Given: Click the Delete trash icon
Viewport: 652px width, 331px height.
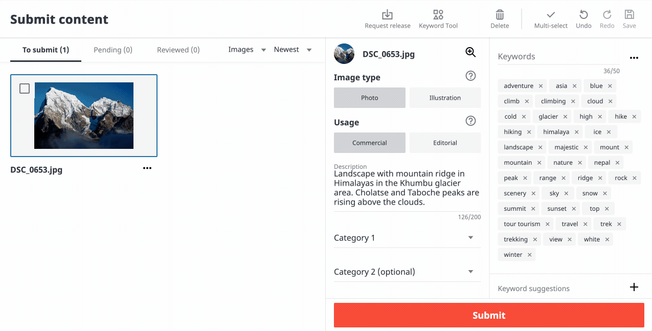Looking at the screenshot, I should click(500, 15).
